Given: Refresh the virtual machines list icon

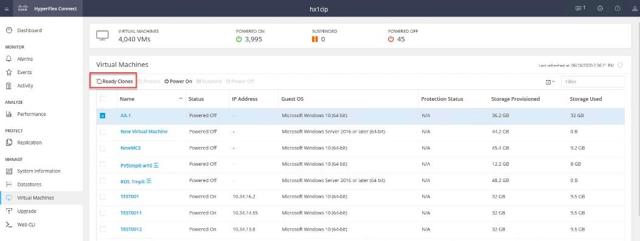Looking at the screenshot, I should [x=621, y=65].
